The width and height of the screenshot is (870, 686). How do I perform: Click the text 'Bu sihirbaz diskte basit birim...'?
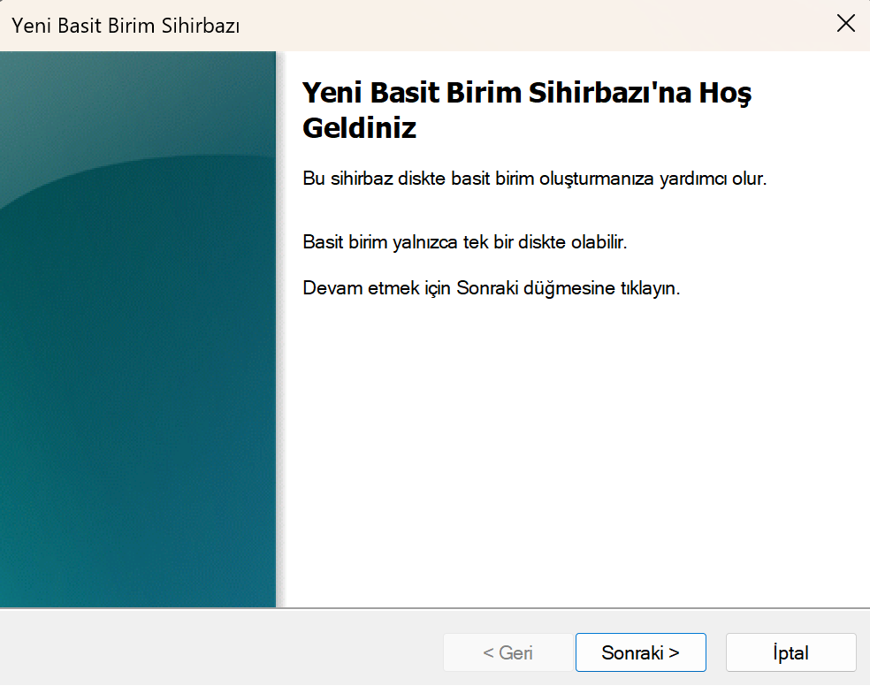pos(534,179)
